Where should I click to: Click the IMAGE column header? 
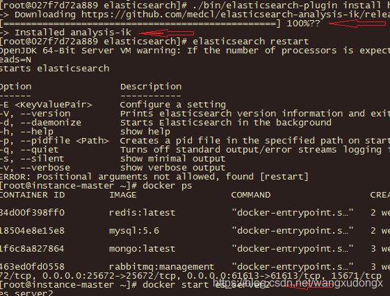point(122,195)
